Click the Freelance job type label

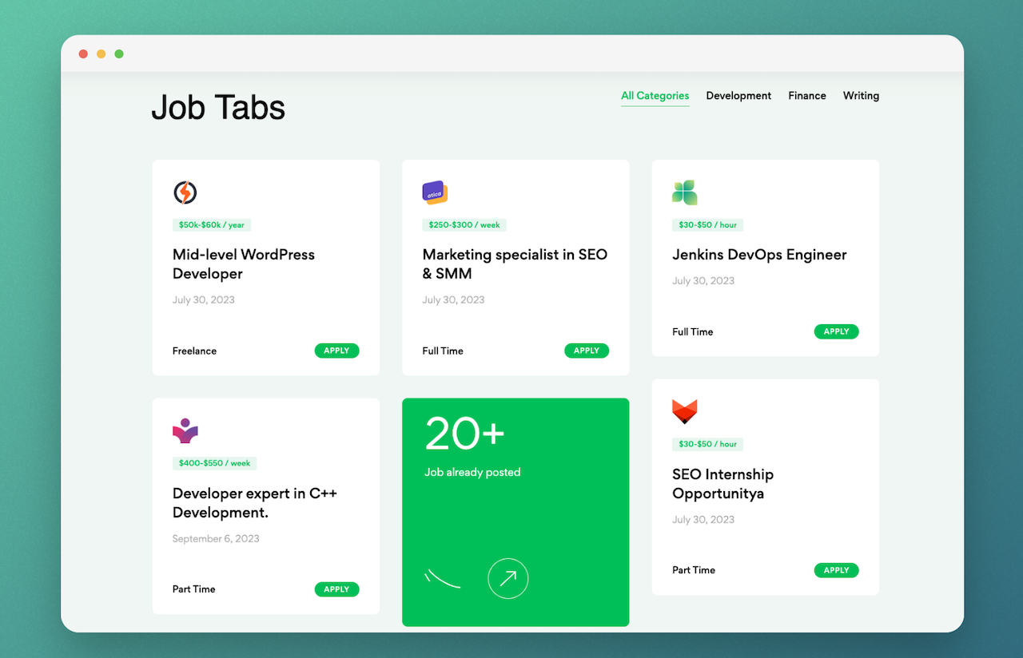pyautogui.click(x=194, y=351)
